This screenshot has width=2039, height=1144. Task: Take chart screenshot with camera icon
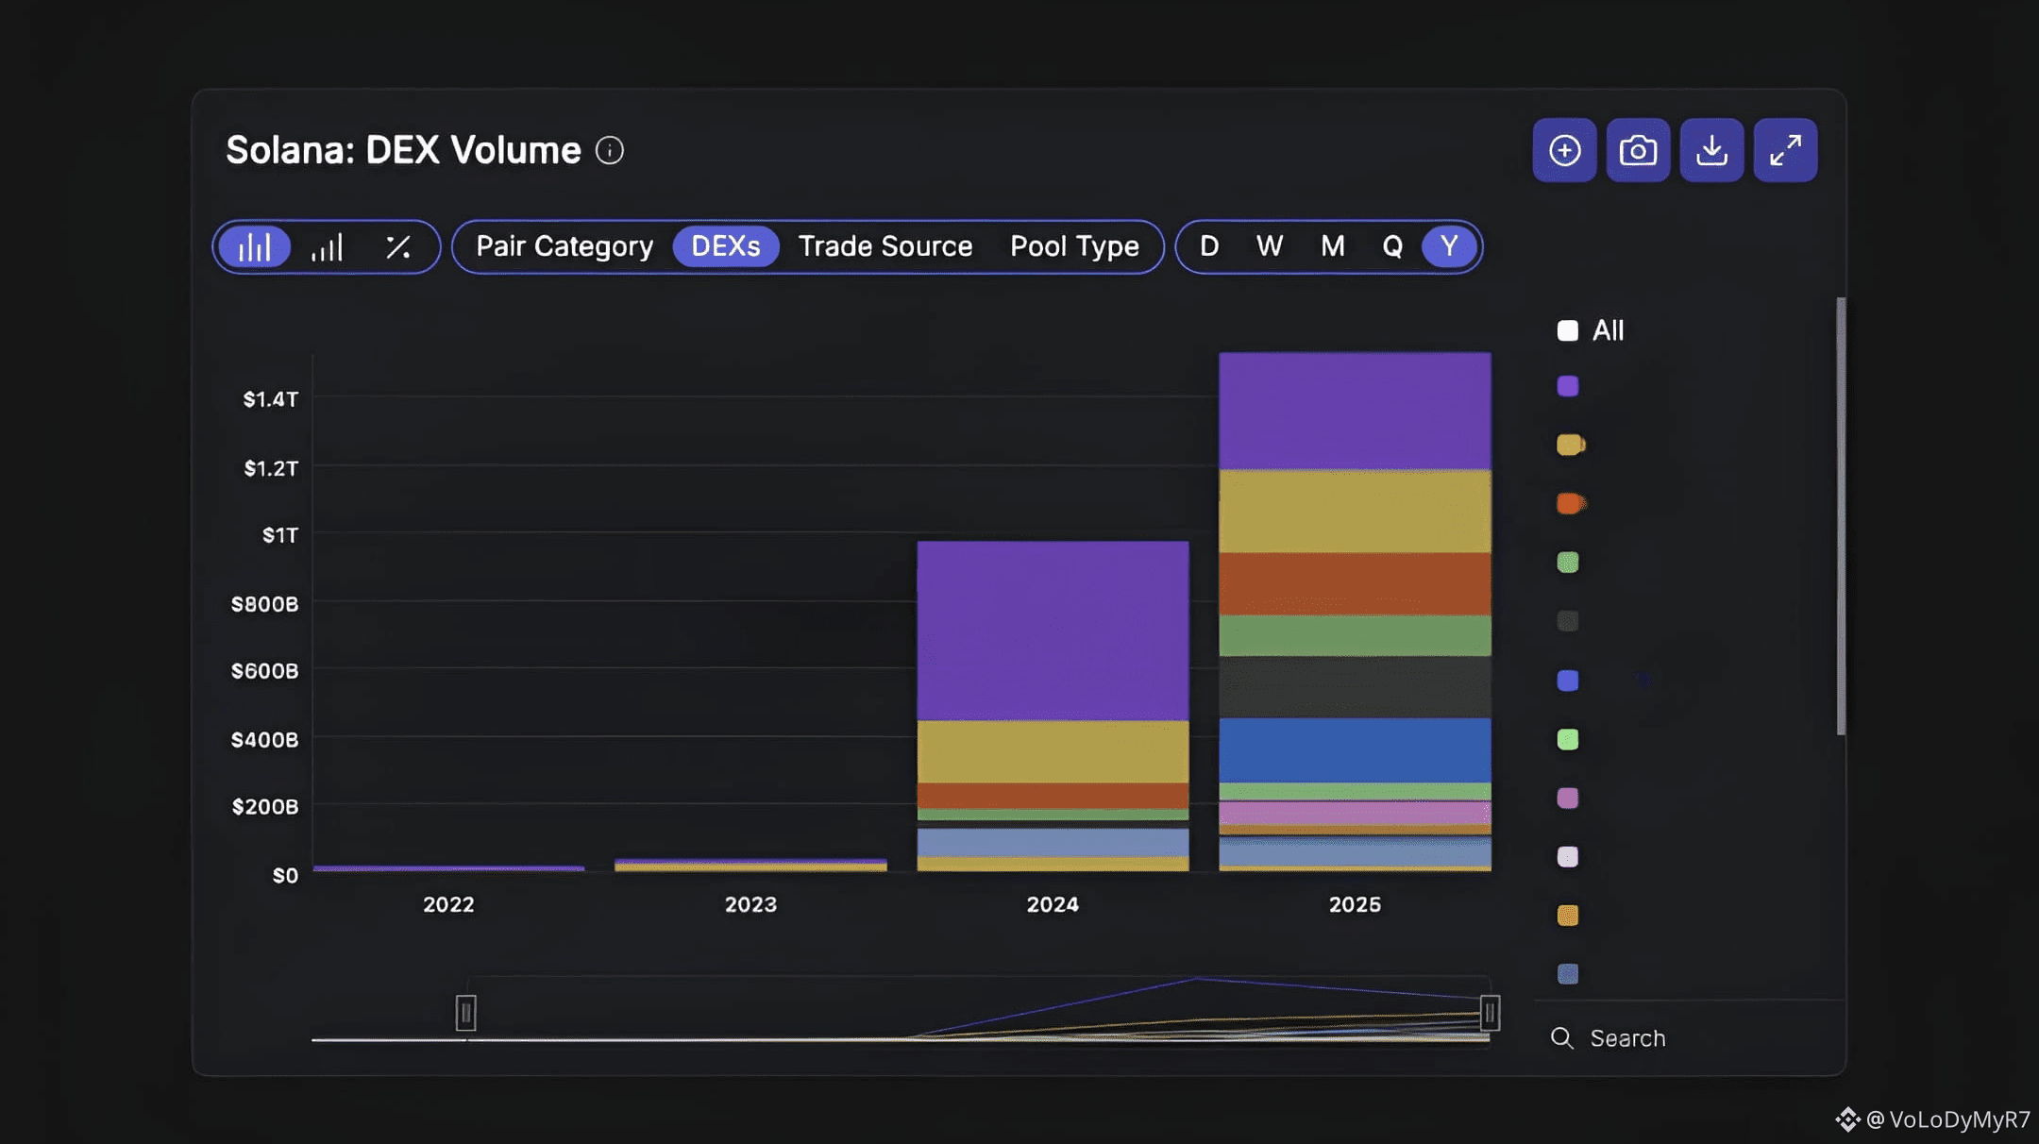(1638, 150)
